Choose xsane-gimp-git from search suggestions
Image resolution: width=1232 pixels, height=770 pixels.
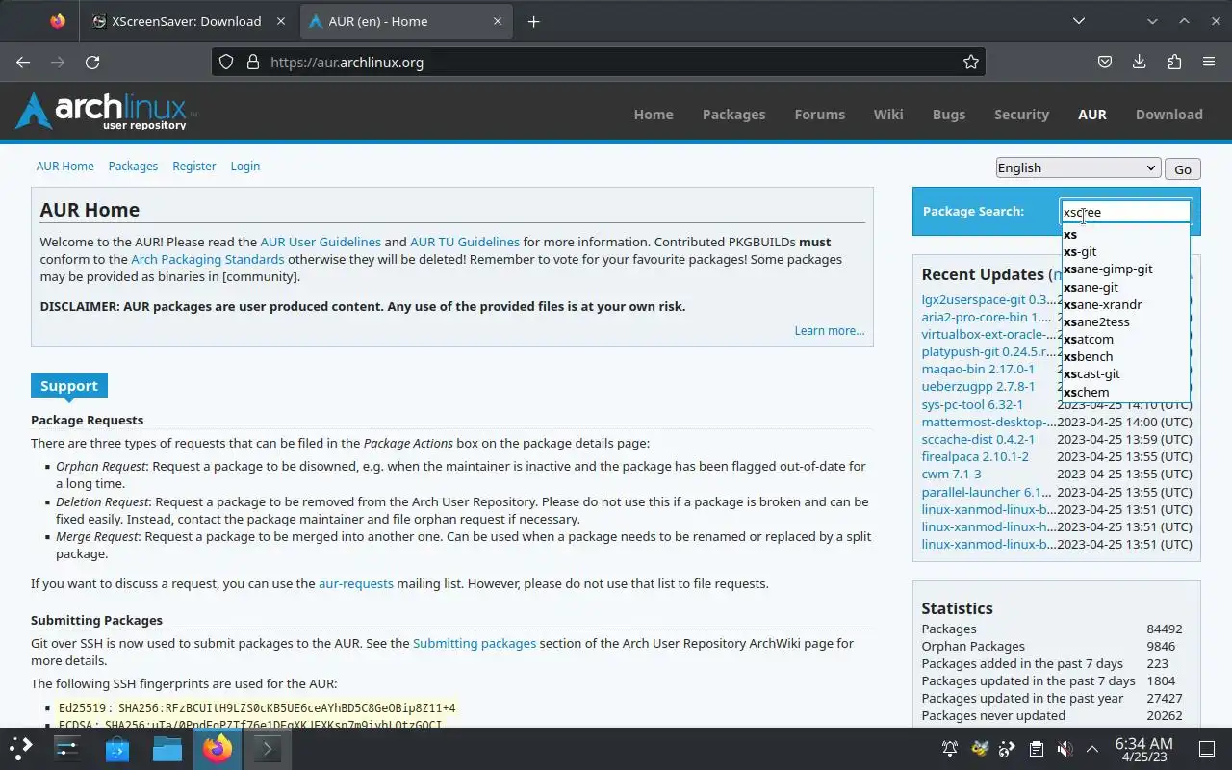tap(1126, 269)
